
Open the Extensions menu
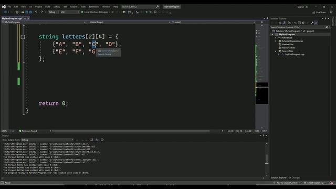coord(94,7)
